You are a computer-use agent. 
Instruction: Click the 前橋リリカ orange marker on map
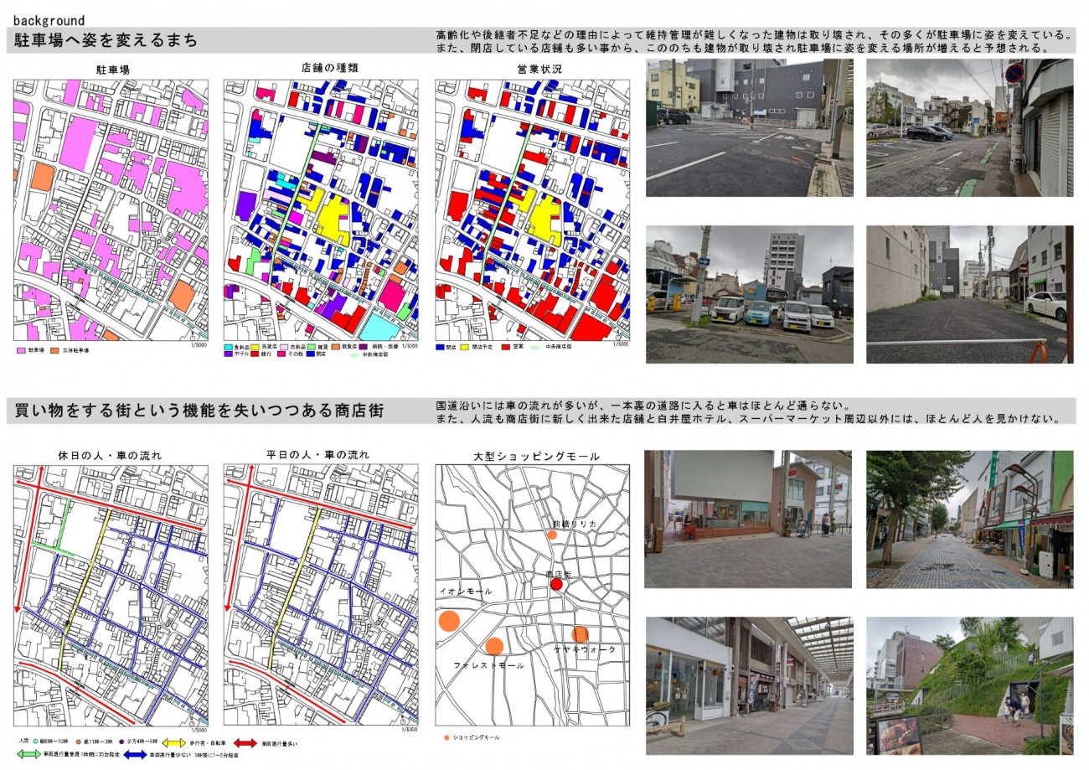(552, 534)
